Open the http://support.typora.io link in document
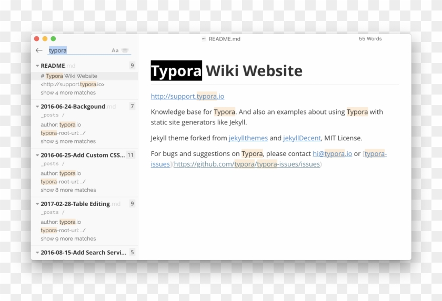The width and height of the screenshot is (442, 301). click(x=187, y=96)
